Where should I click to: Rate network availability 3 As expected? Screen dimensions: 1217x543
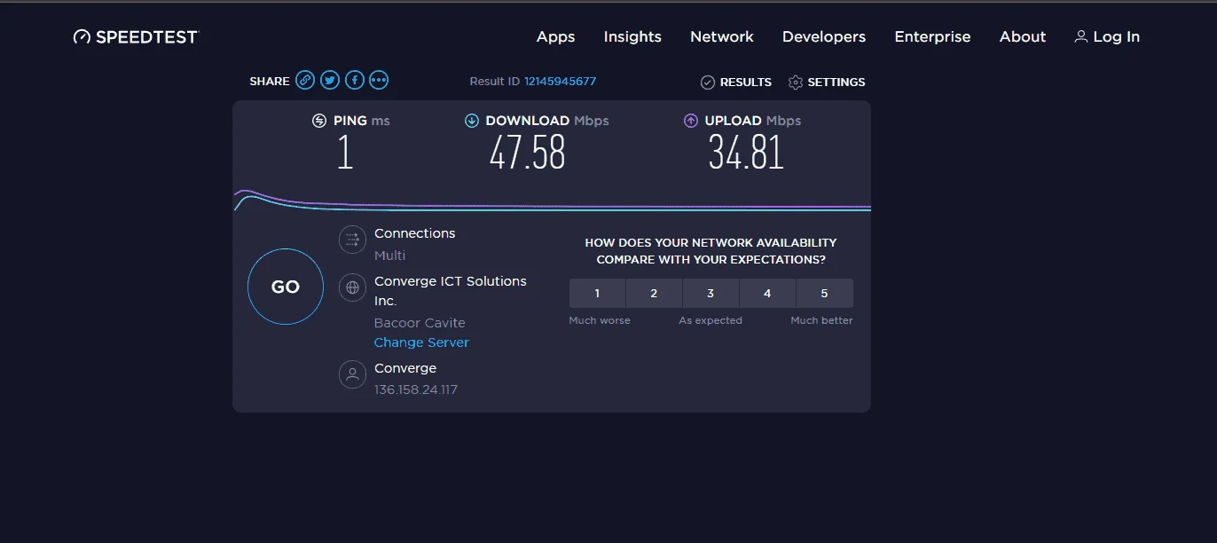[711, 293]
